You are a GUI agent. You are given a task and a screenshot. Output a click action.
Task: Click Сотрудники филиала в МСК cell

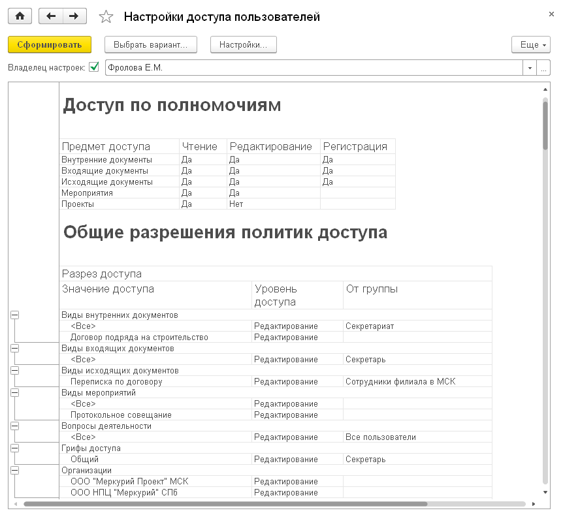(x=417, y=382)
